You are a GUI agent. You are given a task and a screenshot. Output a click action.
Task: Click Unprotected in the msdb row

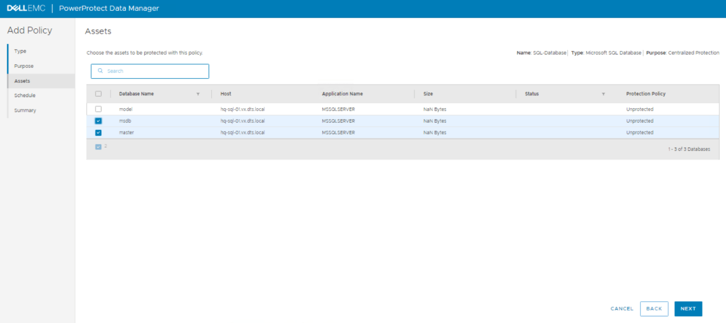pos(640,121)
